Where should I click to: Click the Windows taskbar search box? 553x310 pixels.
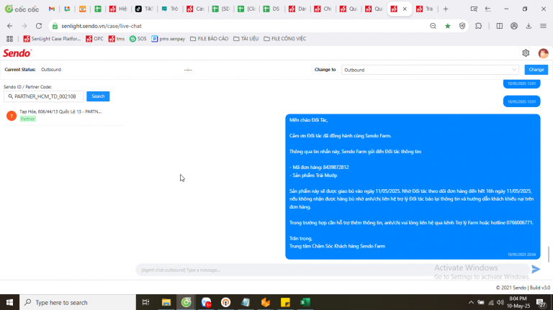point(78,302)
